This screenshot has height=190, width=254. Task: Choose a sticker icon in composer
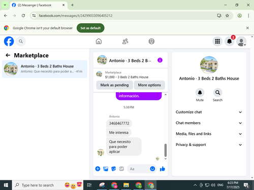click(x=113, y=169)
